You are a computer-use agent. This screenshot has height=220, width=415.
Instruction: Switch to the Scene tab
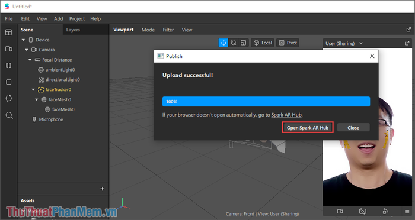click(27, 30)
